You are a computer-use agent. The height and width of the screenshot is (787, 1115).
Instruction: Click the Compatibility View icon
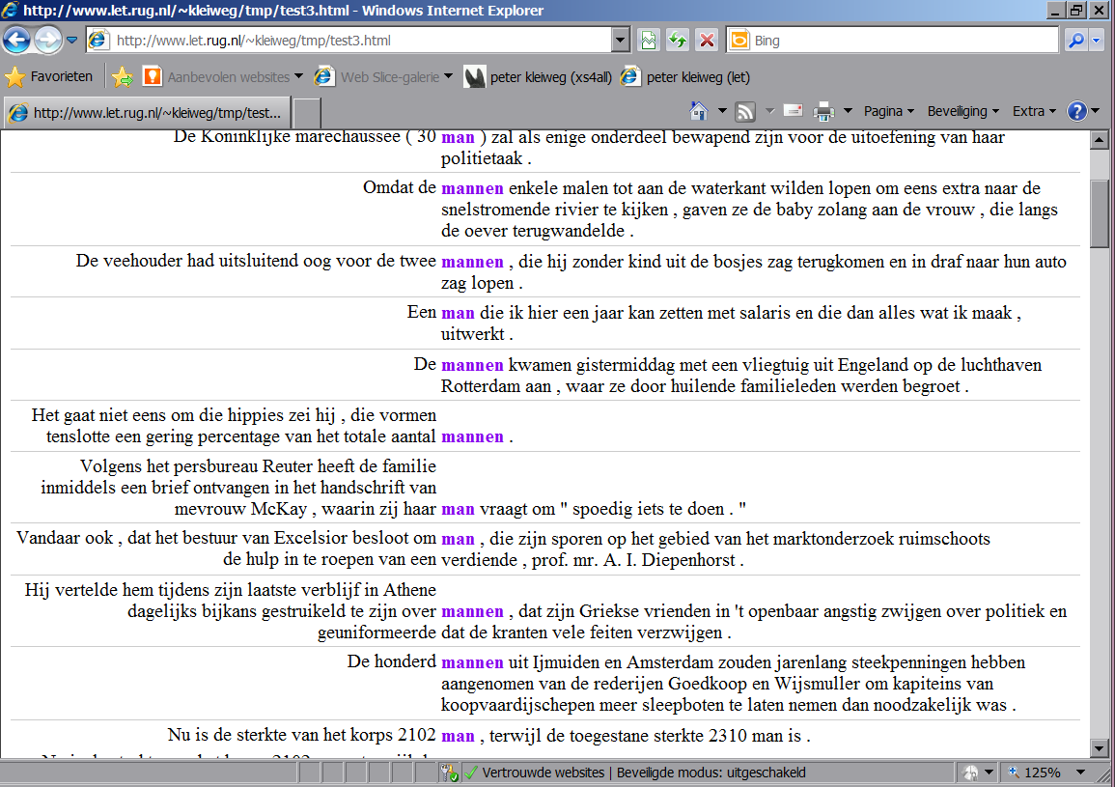click(x=649, y=41)
